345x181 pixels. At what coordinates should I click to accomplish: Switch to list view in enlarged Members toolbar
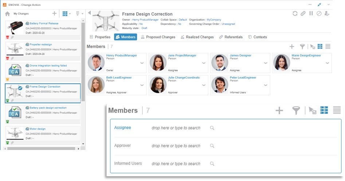pos(337,110)
